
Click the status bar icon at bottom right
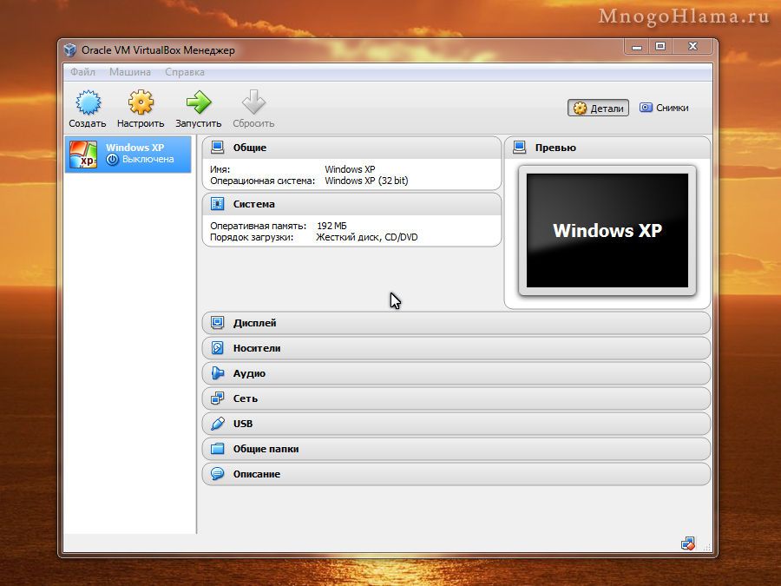(x=688, y=543)
